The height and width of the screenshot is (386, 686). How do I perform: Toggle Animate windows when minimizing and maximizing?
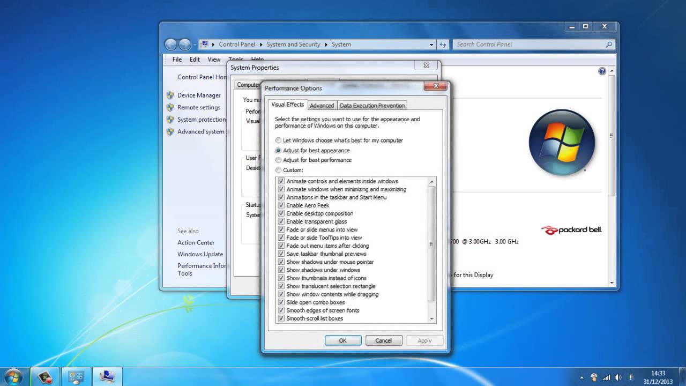coord(281,189)
